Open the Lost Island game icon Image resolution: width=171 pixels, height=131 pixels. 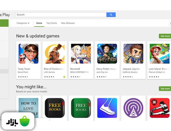pyautogui.click(x=160, y=54)
